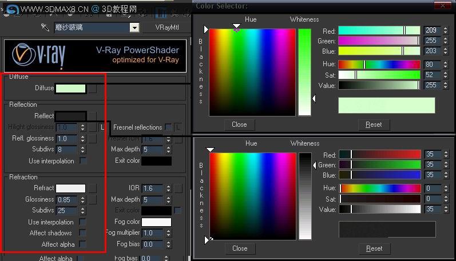Click Reset in the dark gray Color Selector
The image size is (456, 261).
[x=374, y=248]
